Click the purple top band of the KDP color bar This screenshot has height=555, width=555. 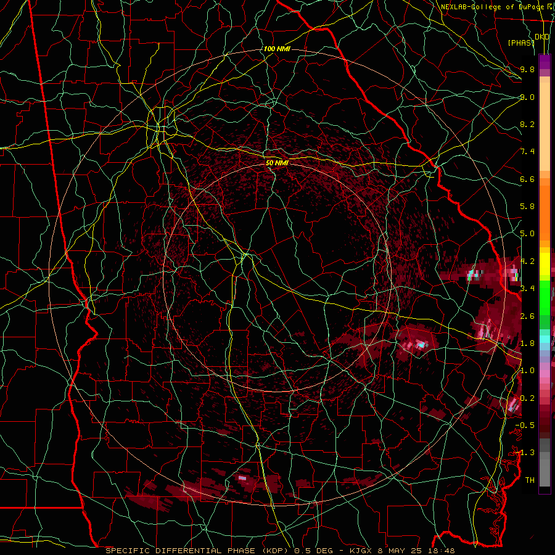[x=545, y=62]
